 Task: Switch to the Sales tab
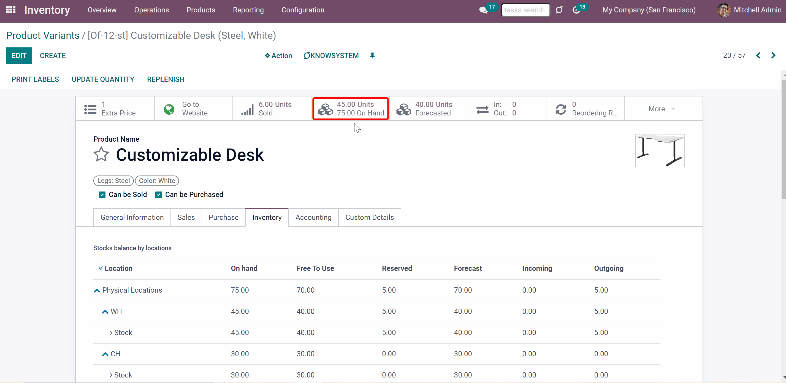click(186, 217)
